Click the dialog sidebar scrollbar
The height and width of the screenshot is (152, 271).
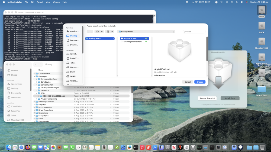click(x=83, y=40)
